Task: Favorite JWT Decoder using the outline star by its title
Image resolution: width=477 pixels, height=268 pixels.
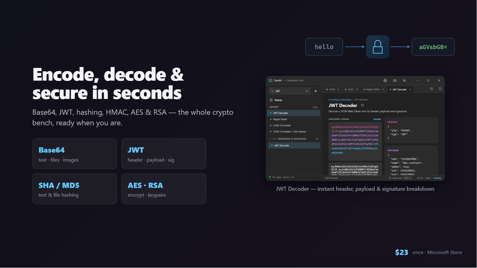Action: (362, 106)
